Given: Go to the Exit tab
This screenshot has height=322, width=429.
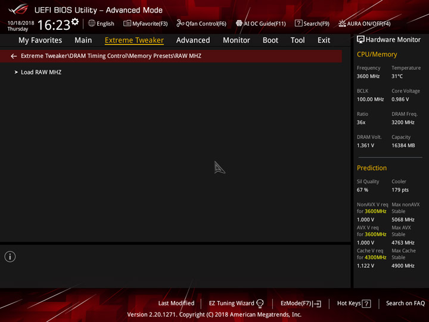Looking at the screenshot, I should pyautogui.click(x=324, y=41).
